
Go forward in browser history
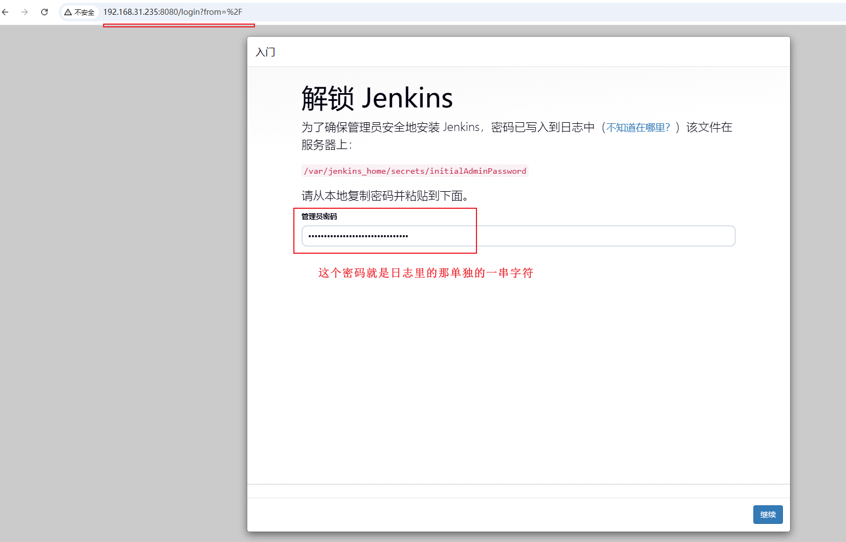tap(25, 12)
